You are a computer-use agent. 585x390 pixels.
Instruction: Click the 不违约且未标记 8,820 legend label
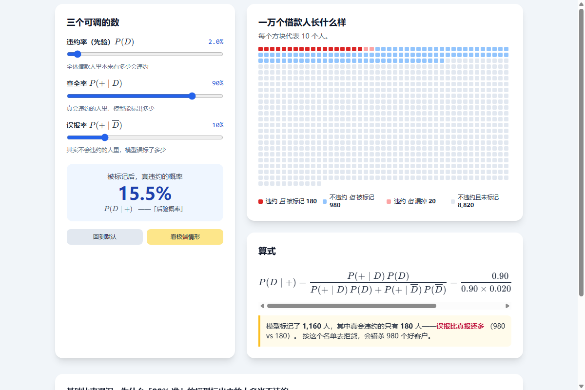coord(478,201)
